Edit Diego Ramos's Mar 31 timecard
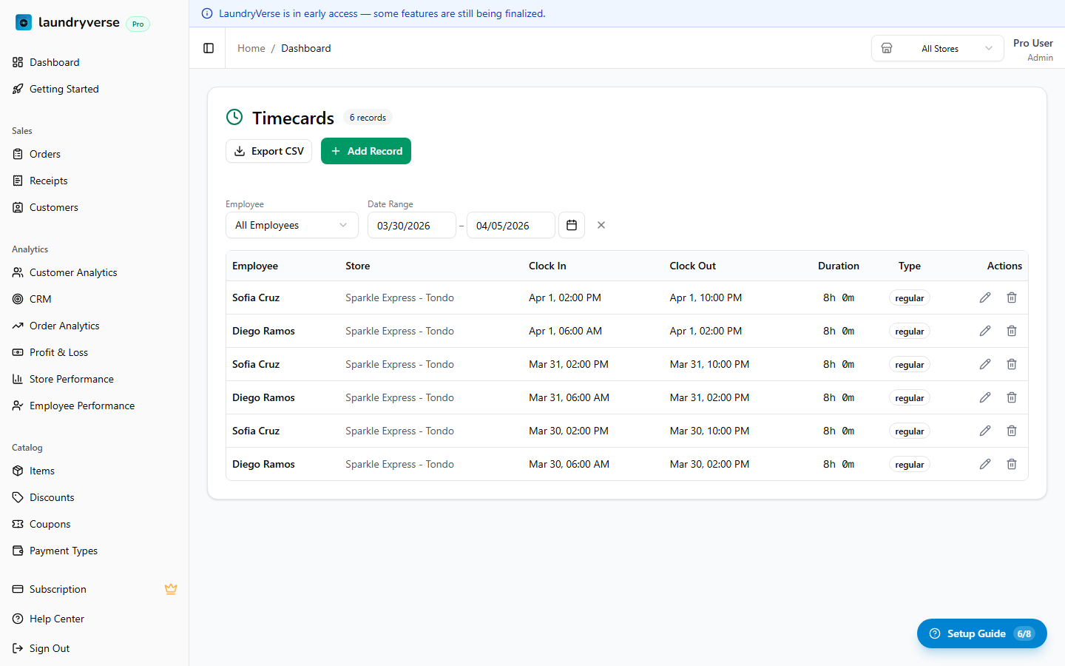 point(985,397)
